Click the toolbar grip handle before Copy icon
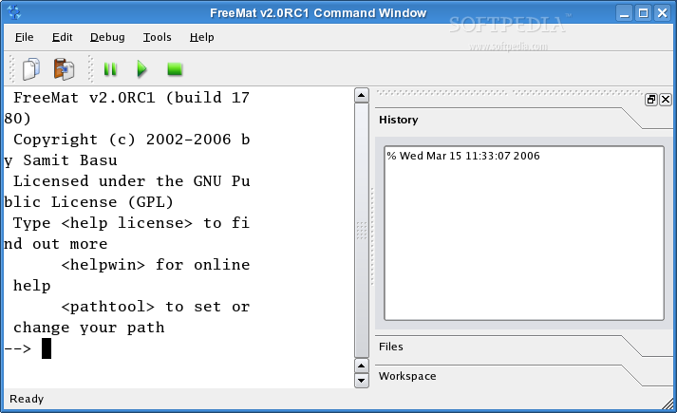 pyautogui.click(x=11, y=68)
